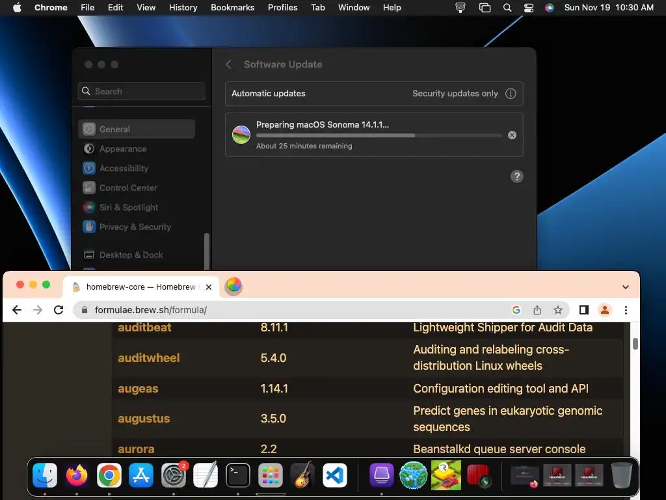Open the aurora formula link
The width and height of the screenshot is (666, 500).
(136, 449)
